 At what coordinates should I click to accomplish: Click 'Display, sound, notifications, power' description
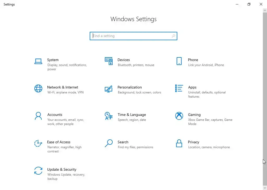point(67,67)
